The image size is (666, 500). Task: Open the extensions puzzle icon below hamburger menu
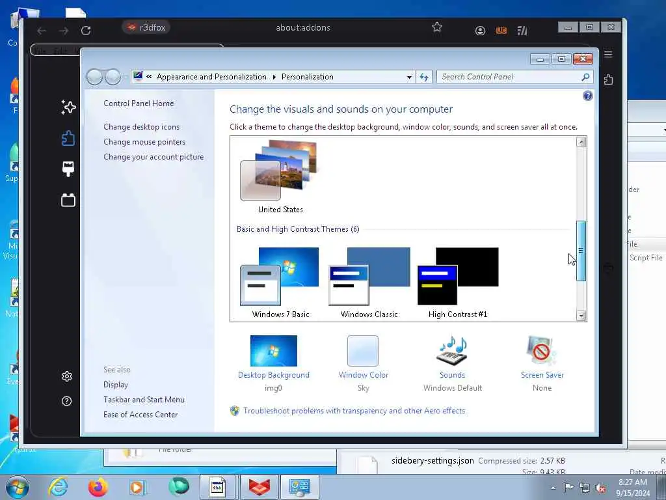point(608,79)
